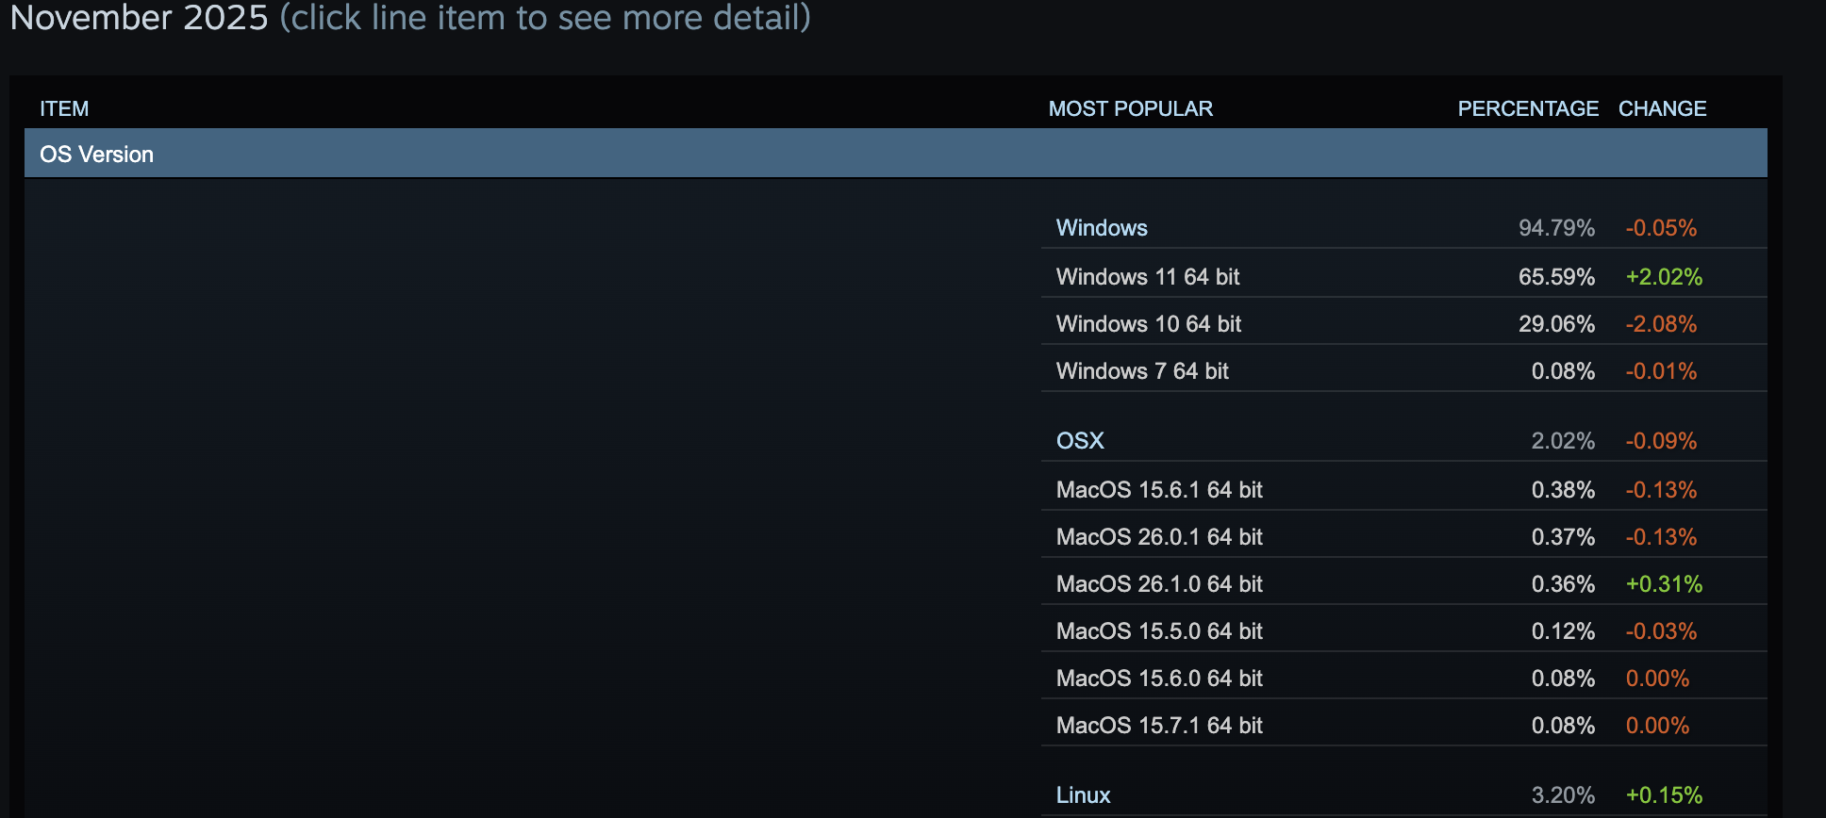Click the November 2025 heading text

click(x=139, y=18)
